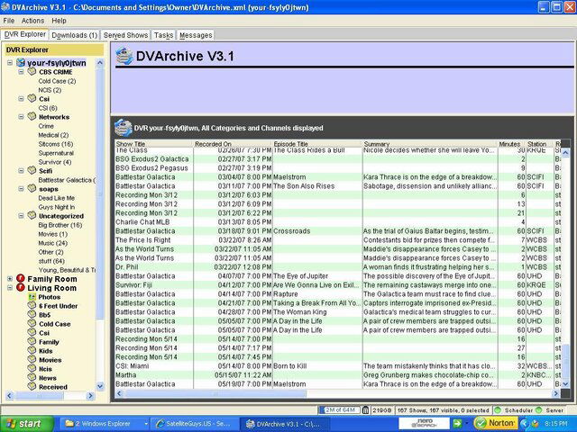Click the red Living Room DVR icon
This screenshot has height=432, width=577.
tap(21, 288)
